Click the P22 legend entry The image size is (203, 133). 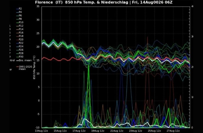(x=20, y=43)
